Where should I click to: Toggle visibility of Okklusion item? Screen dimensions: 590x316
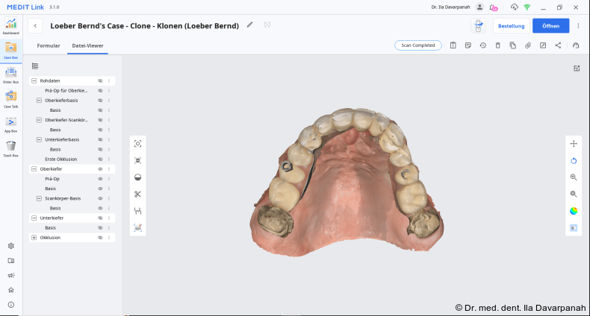coord(100,238)
